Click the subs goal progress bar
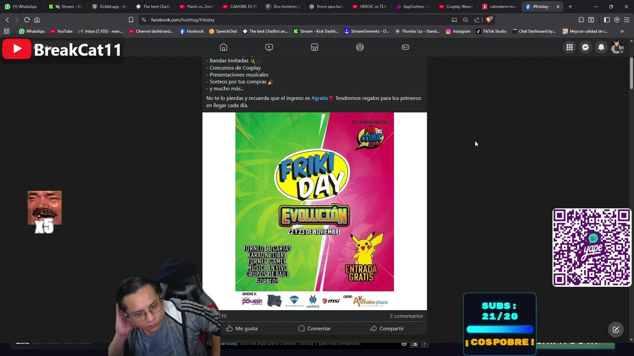Screen dimensions: 634x356 point(500,329)
